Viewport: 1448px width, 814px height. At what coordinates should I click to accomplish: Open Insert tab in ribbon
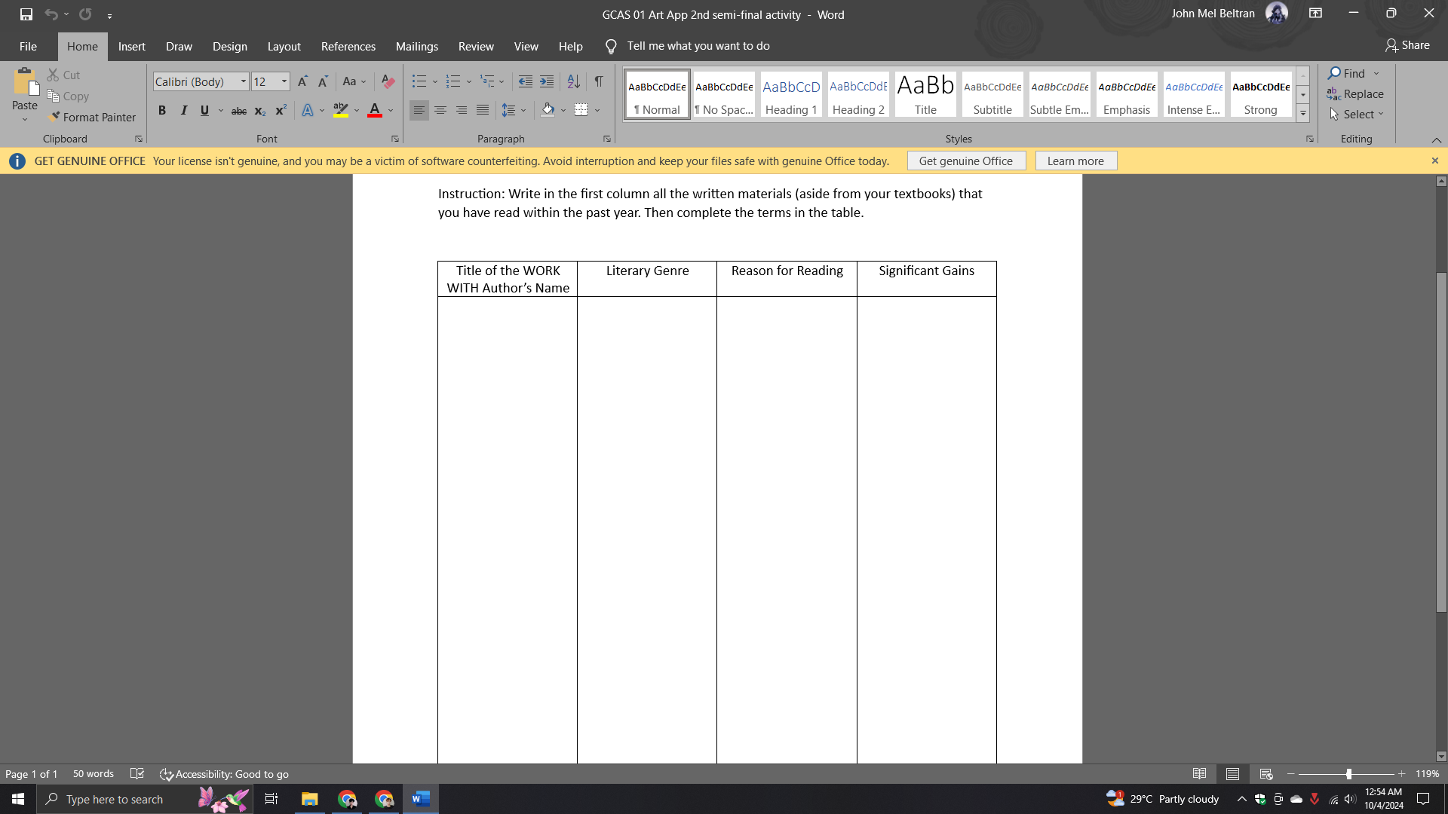[x=132, y=46]
